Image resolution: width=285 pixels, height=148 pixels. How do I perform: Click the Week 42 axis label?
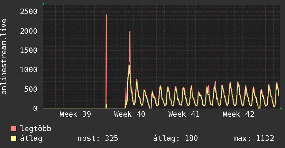pyautogui.click(x=238, y=114)
